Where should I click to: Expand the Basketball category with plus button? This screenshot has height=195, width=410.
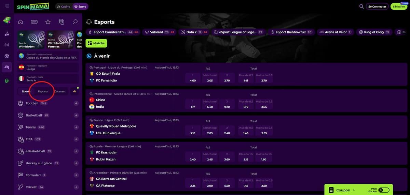point(76,115)
